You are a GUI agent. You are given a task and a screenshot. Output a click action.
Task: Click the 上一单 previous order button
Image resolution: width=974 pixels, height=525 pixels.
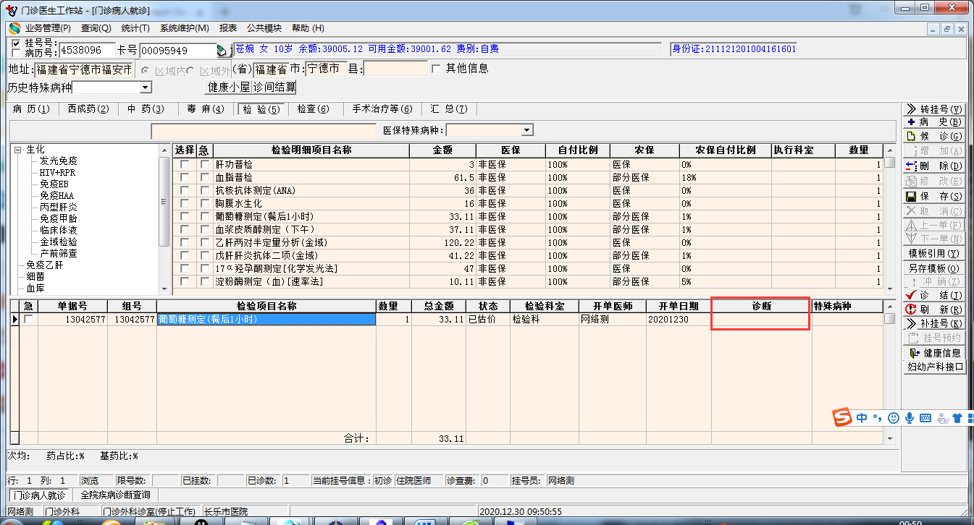[x=934, y=226]
